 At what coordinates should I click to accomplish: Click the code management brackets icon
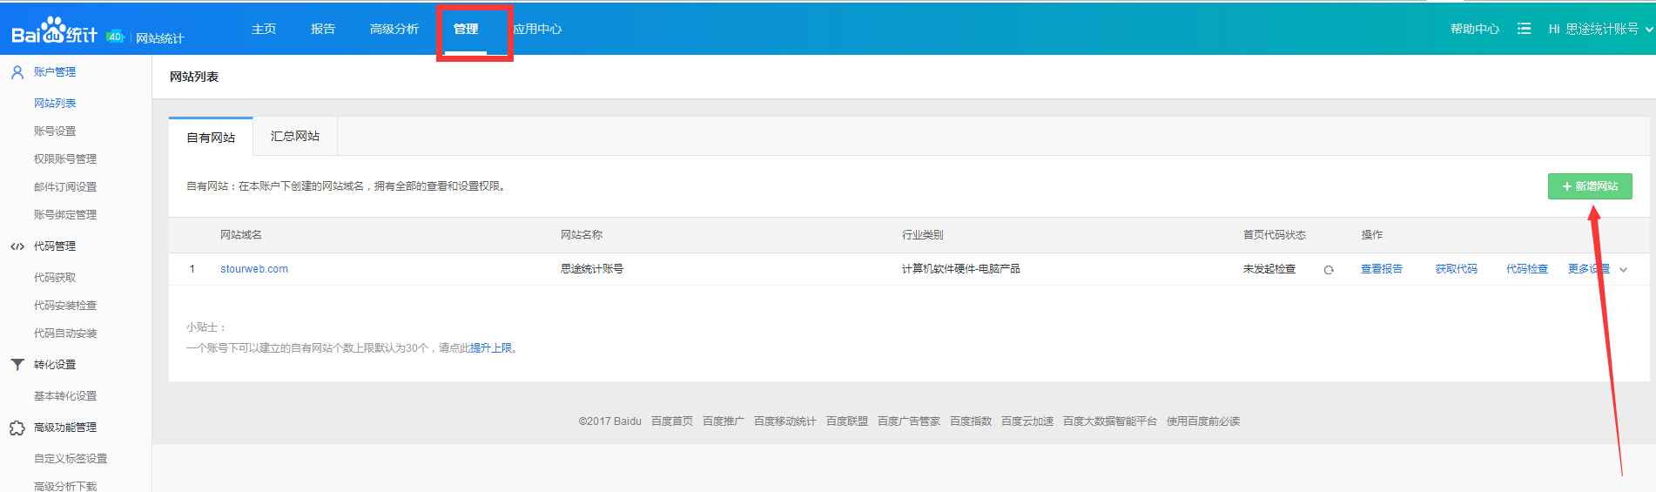17,246
